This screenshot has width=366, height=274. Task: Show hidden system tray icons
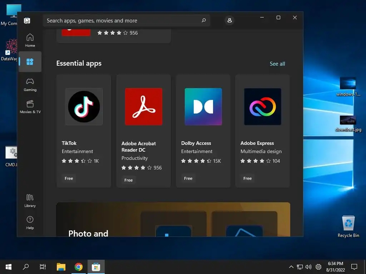click(291, 267)
